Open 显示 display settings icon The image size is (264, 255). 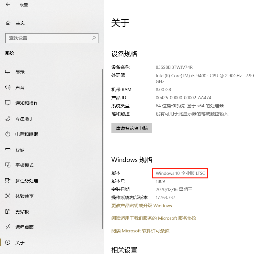pyautogui.click(x=8, y=72)
